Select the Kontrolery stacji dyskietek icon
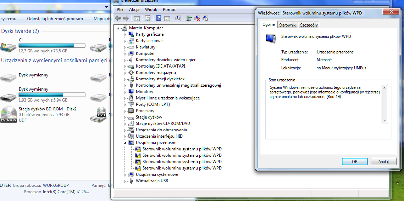The width and height of the screenshot is (404, 201). (131, 79)
